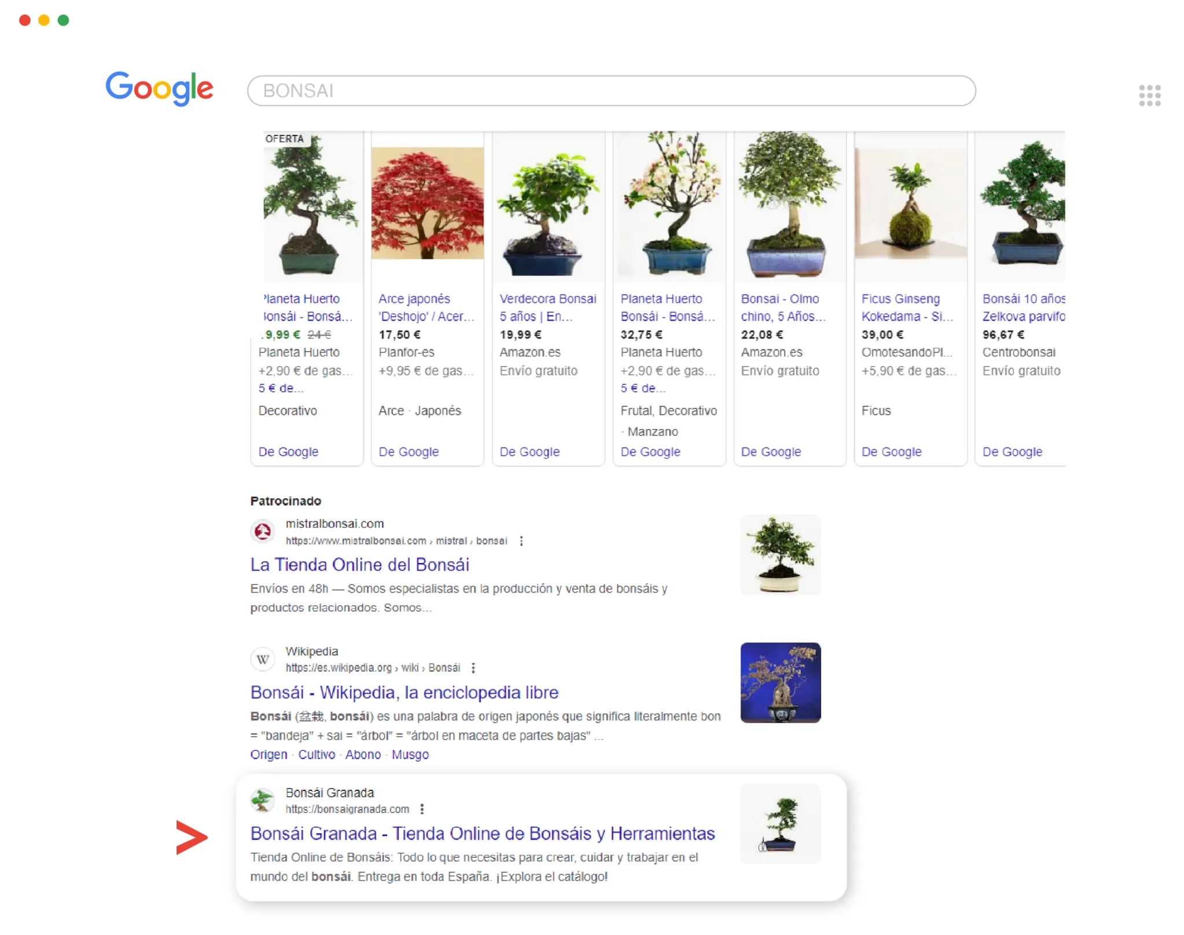
Task: Click 'Verdecora Bonsai 5 años' product title
Action: point(547,308)
